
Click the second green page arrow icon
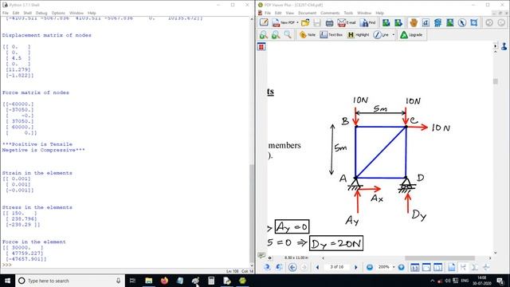(x=398, y=22)
